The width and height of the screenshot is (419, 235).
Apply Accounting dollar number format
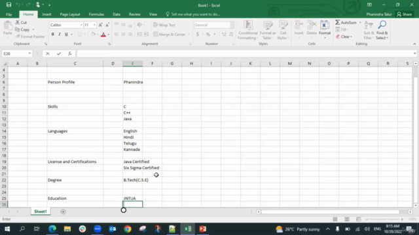[198, 35]
